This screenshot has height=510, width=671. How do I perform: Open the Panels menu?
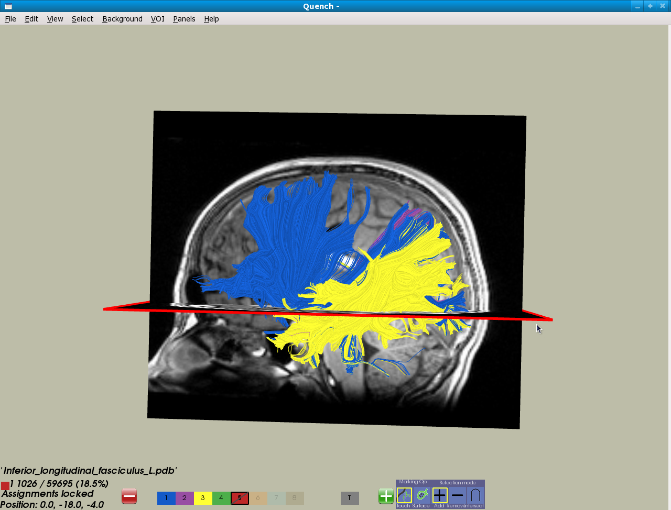pos(184,19)
